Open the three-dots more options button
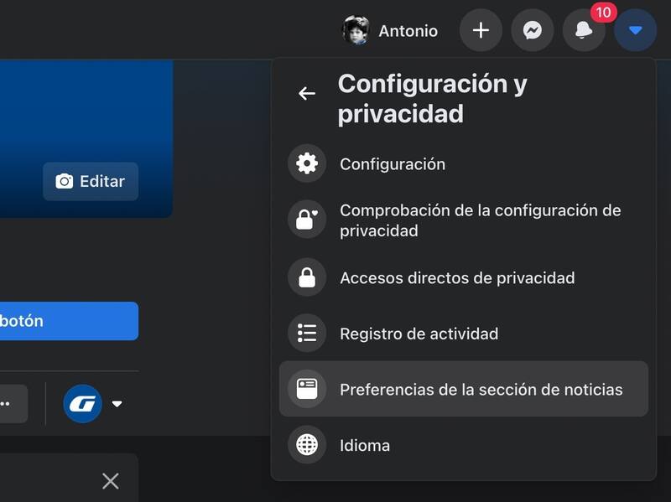Viewport: 671px width, 502px height. click(x=8, y=404)
